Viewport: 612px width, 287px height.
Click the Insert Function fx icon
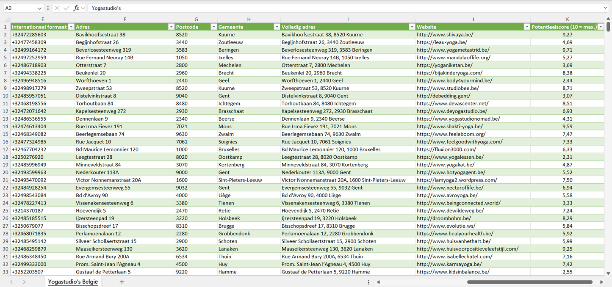tap(76, 8)
